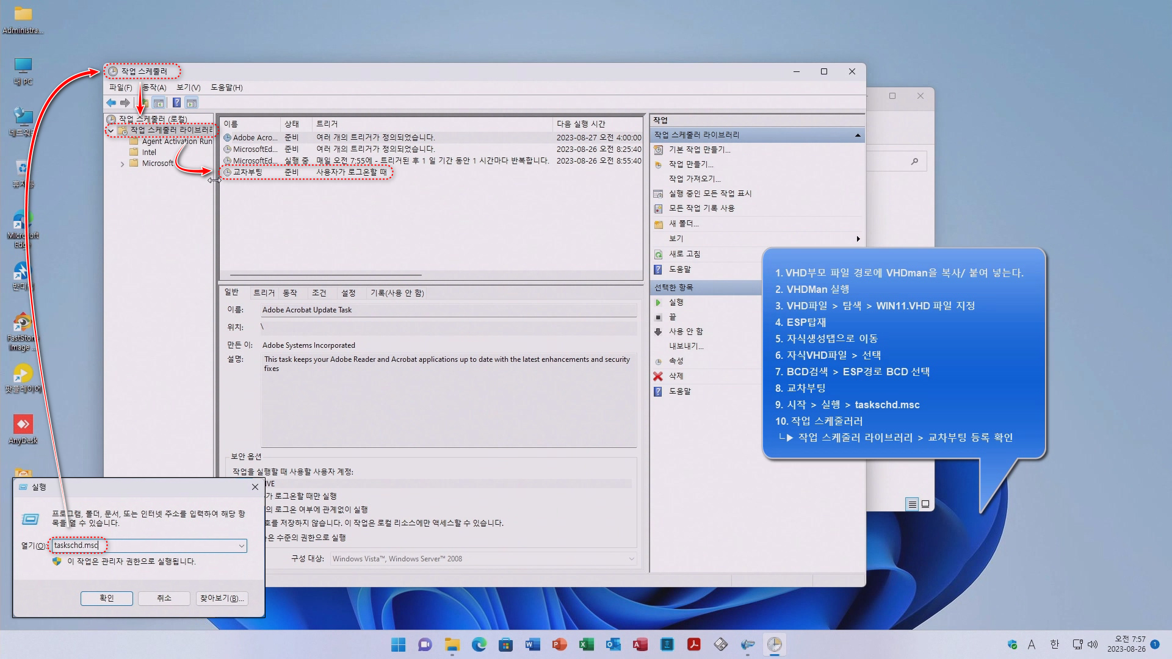Open the 동작(A) menu
Image resolution: width=1172 pixels, height=659 pixels.
[x=154, y=88]
